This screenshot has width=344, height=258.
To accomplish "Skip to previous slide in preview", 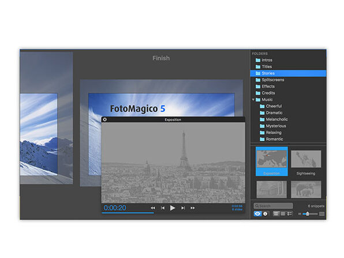I will 163,208.
